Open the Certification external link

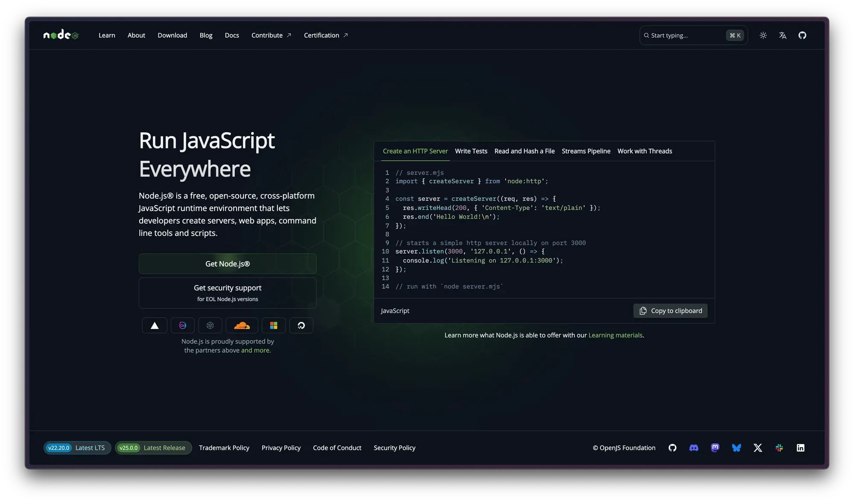(x=325, y=35)
